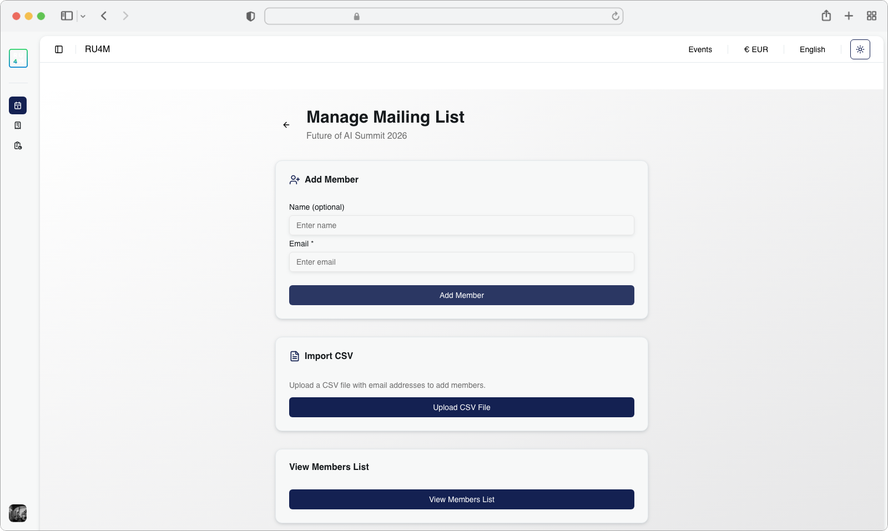The image size is (888, 531).
Task: Expand Safari sidebar options chevron
Action: coord(83,17)
